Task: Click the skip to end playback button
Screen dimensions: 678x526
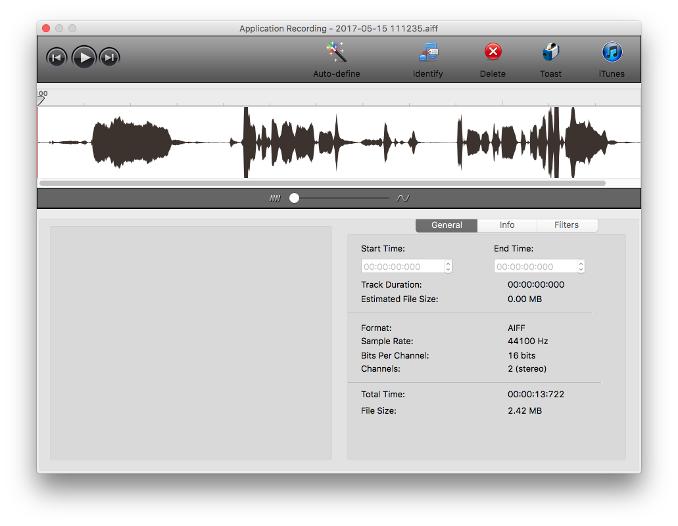Action: (109, 57)
